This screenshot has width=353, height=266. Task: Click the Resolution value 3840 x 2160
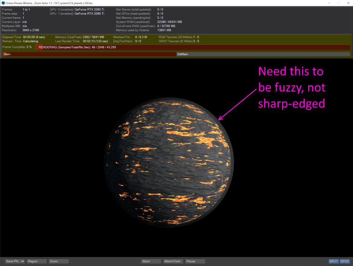click(31, 30)
